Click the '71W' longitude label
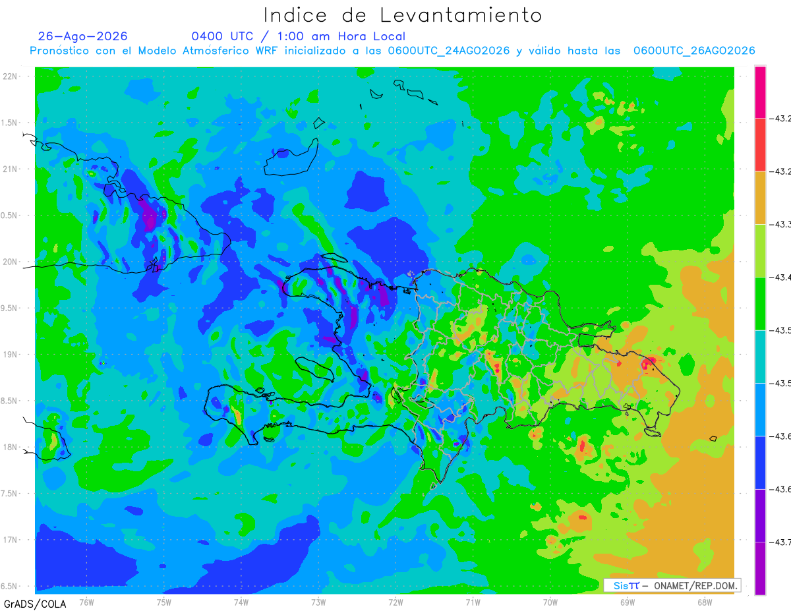Screen dimensions: 791x611 [473, 602]
